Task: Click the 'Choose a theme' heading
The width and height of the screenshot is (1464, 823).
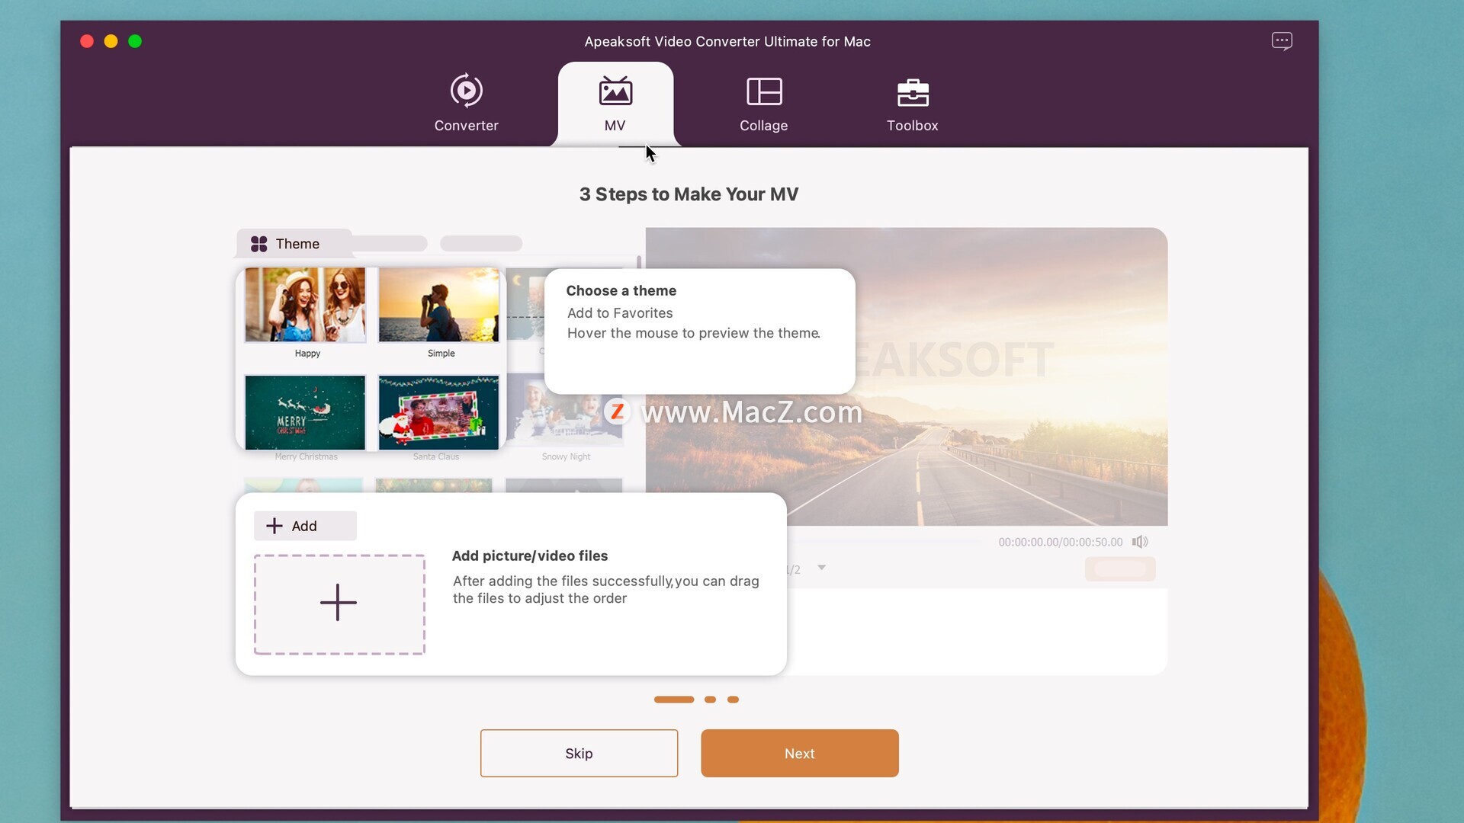Action: [x=621, y=290]
